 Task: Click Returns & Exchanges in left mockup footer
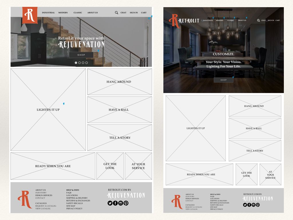coord(78,201)
